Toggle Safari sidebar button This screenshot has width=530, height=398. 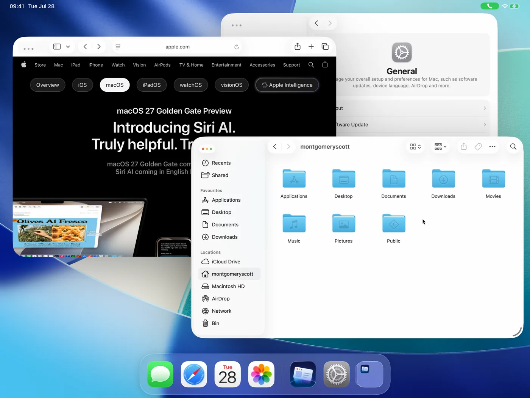coord(57,47)
